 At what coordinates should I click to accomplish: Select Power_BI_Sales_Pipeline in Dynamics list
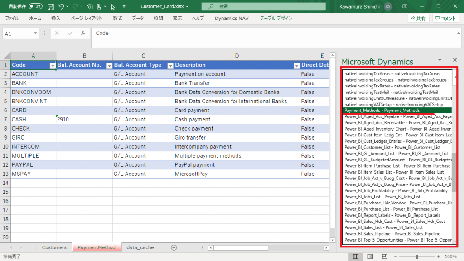pos(397,234)
